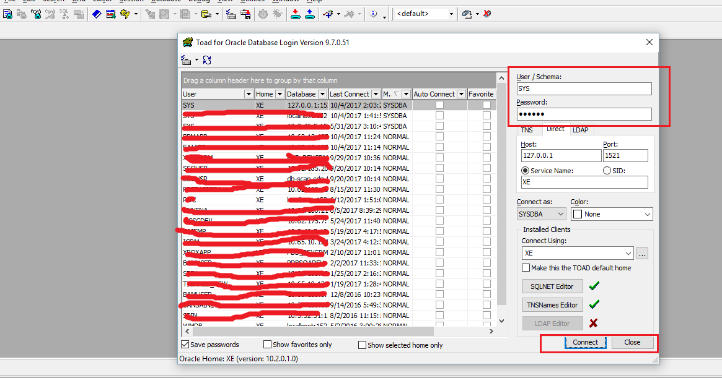The width and height of the screenshot is (722, 378).
Task: Open the TNSNames Editor
Action: tap(552, 304)
